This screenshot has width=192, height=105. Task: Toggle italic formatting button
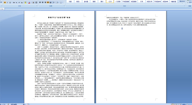[x=7, y=3]
